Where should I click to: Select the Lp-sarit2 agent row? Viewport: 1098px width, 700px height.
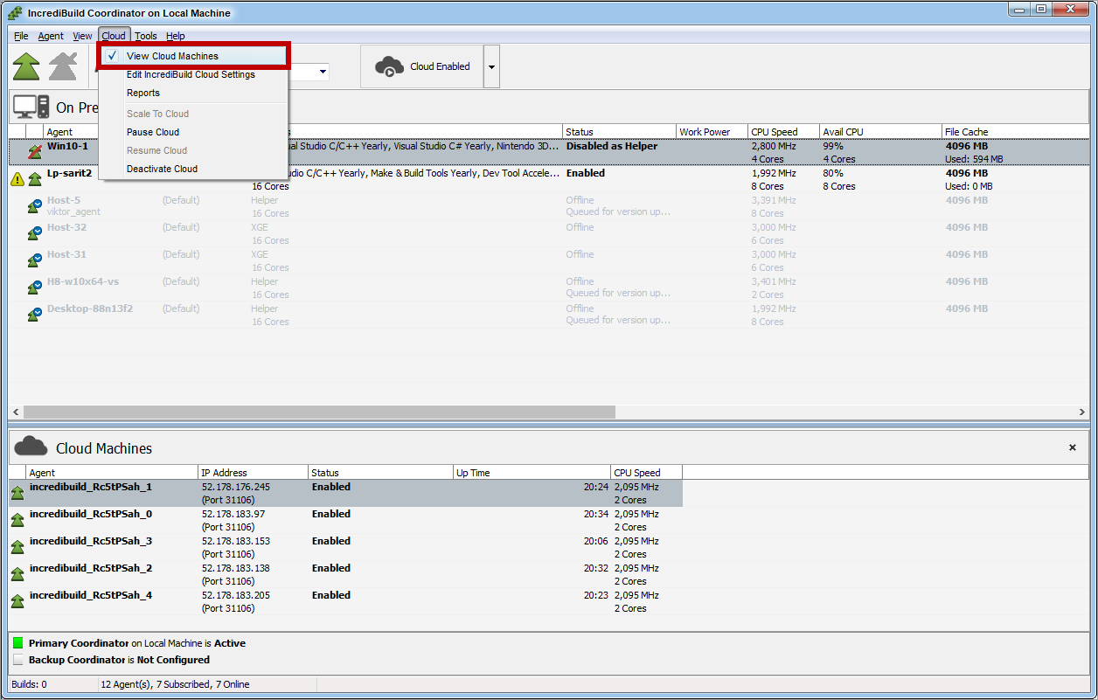[x=548, y=179]
